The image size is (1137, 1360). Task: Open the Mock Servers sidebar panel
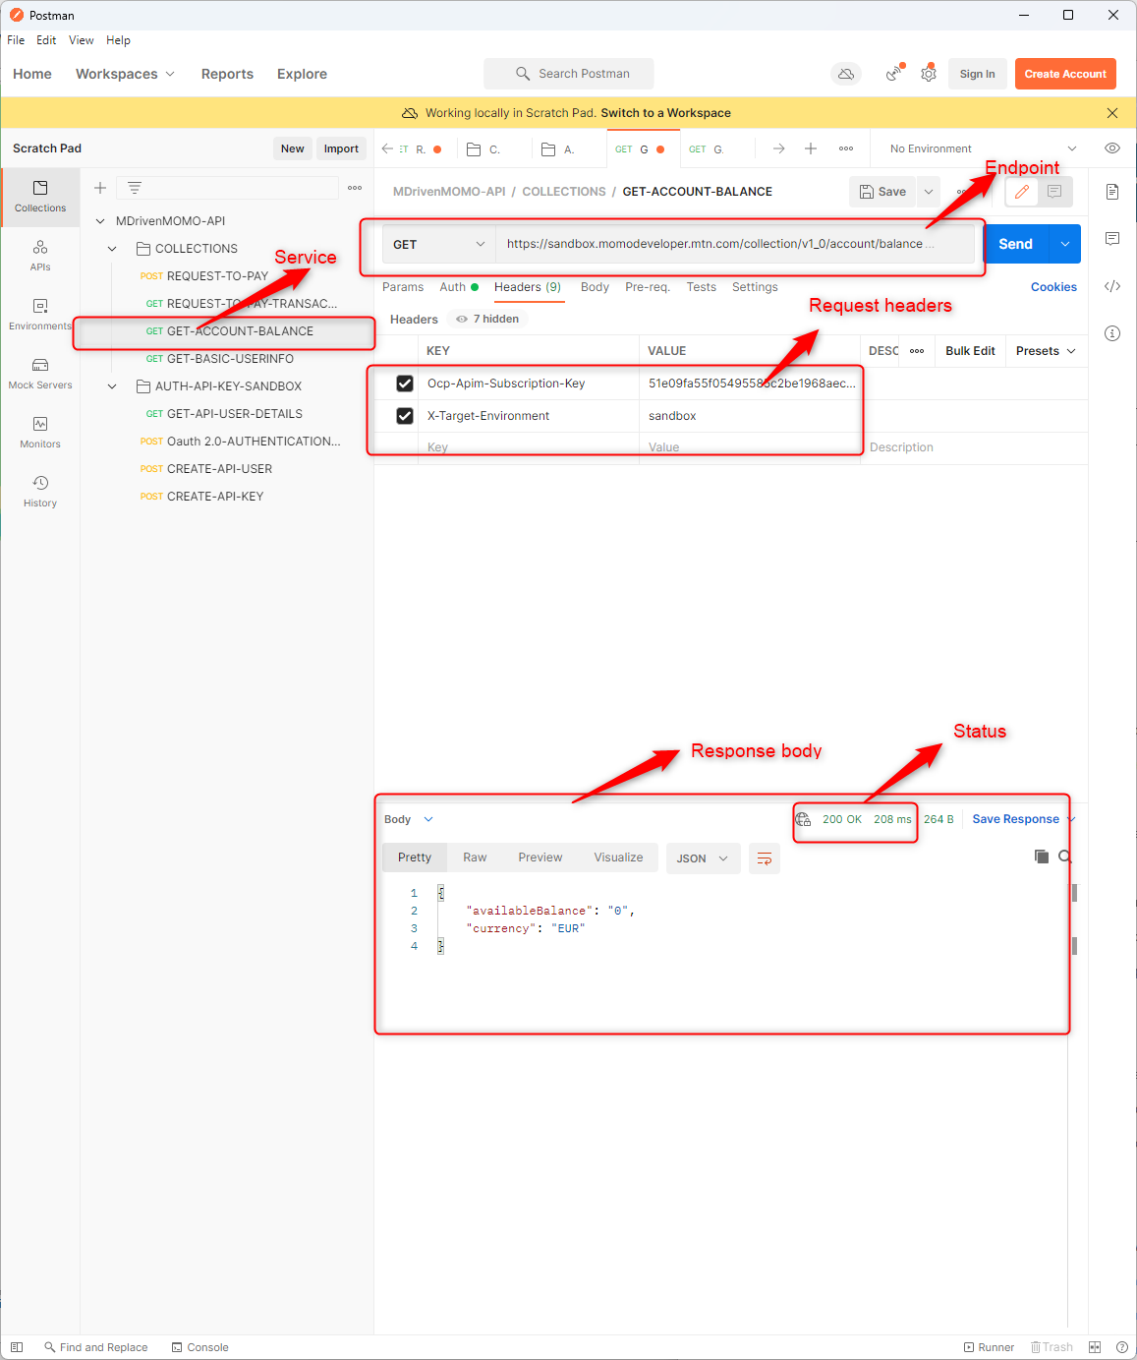click(x=40, y=373)
